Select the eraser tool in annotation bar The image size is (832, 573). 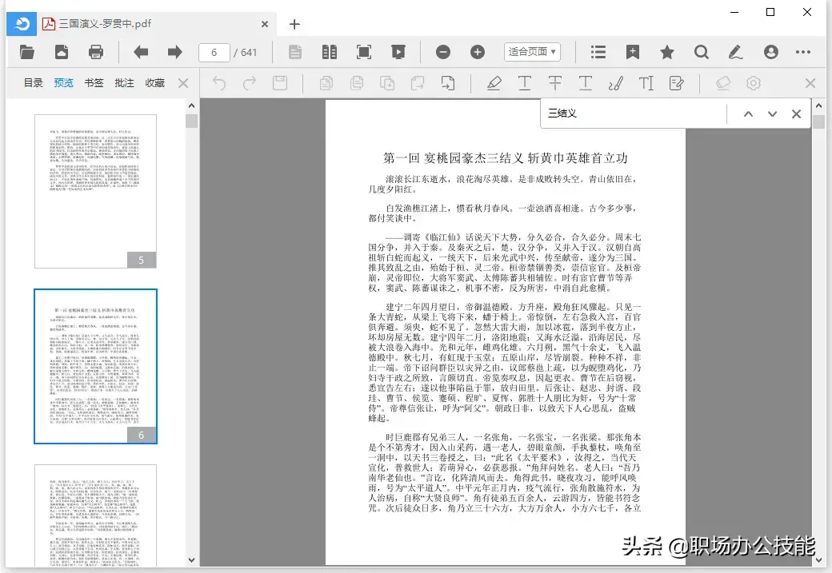click(x=722, y=82)
